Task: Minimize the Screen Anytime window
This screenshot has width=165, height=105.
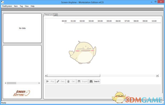Action: 152,2
